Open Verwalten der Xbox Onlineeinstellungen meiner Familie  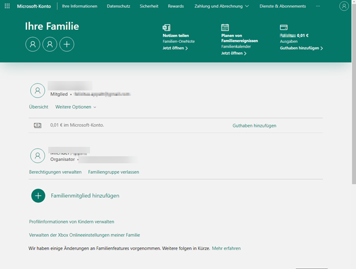tap(85, 235)
